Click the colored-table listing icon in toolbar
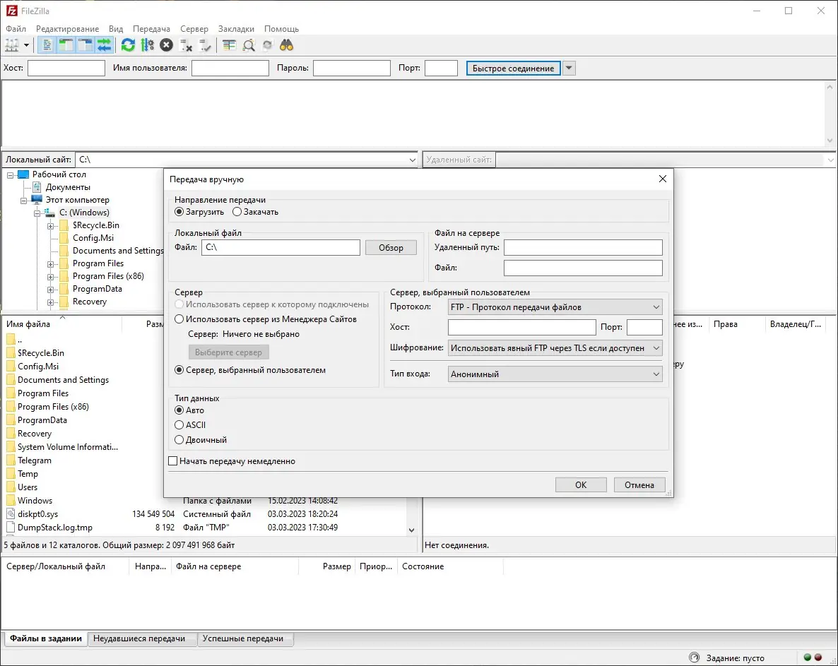Image resolution: width=838 pixels, height=666 pixels. coord(229,45)
